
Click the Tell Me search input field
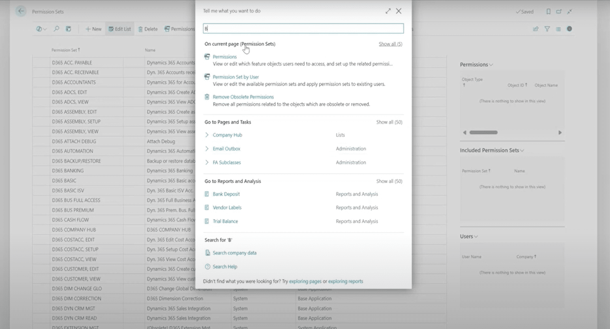click(303, 28)
